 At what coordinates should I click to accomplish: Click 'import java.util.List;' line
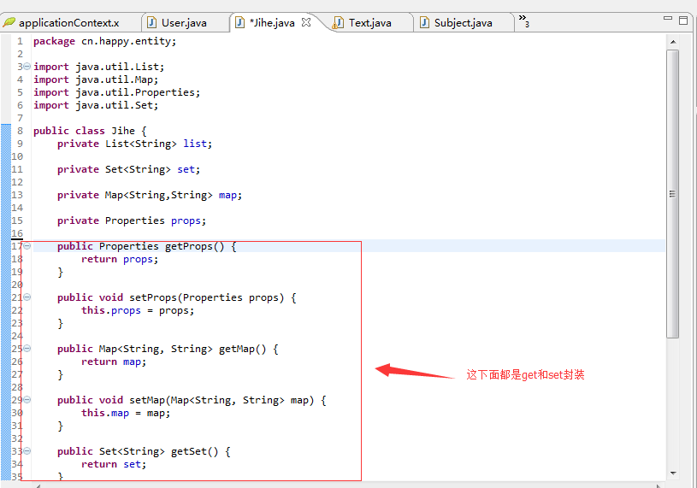(98, 67)
